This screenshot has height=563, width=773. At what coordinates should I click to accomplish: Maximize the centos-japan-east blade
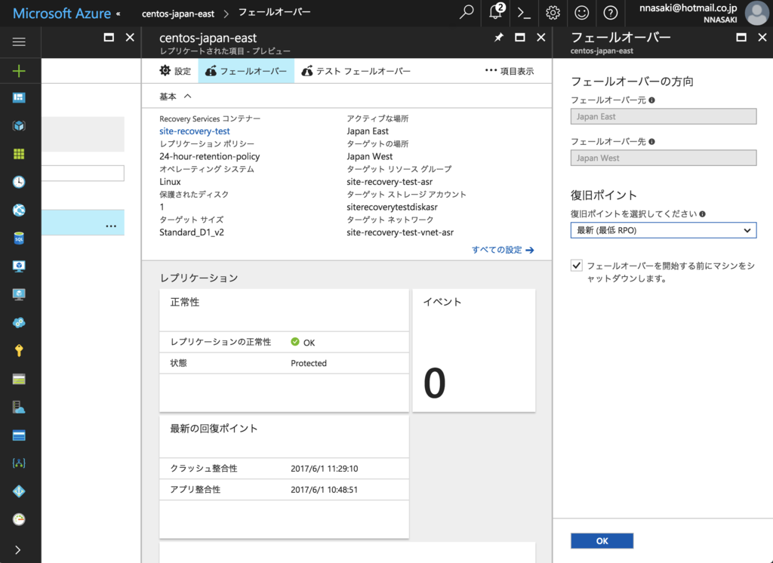coord(519,38)
